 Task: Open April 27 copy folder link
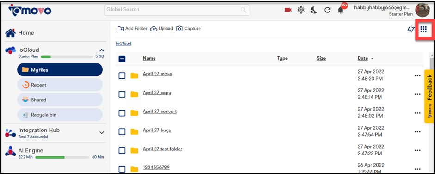click(157, 93)
